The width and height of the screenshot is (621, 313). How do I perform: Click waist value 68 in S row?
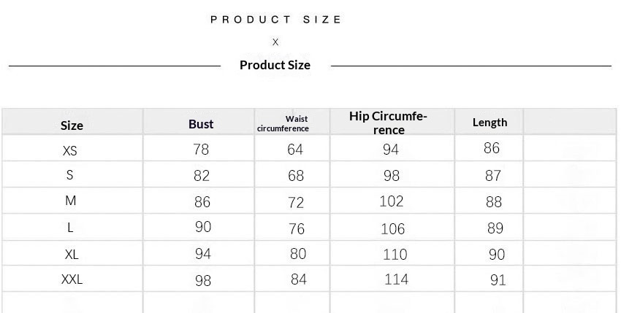(x=296, y=176)
